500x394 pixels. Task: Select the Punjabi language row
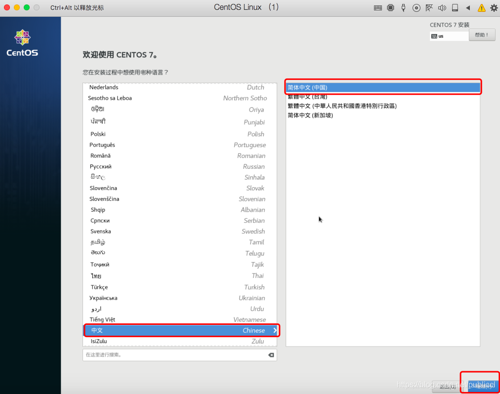pyautogui.click(x=180, y=122)
